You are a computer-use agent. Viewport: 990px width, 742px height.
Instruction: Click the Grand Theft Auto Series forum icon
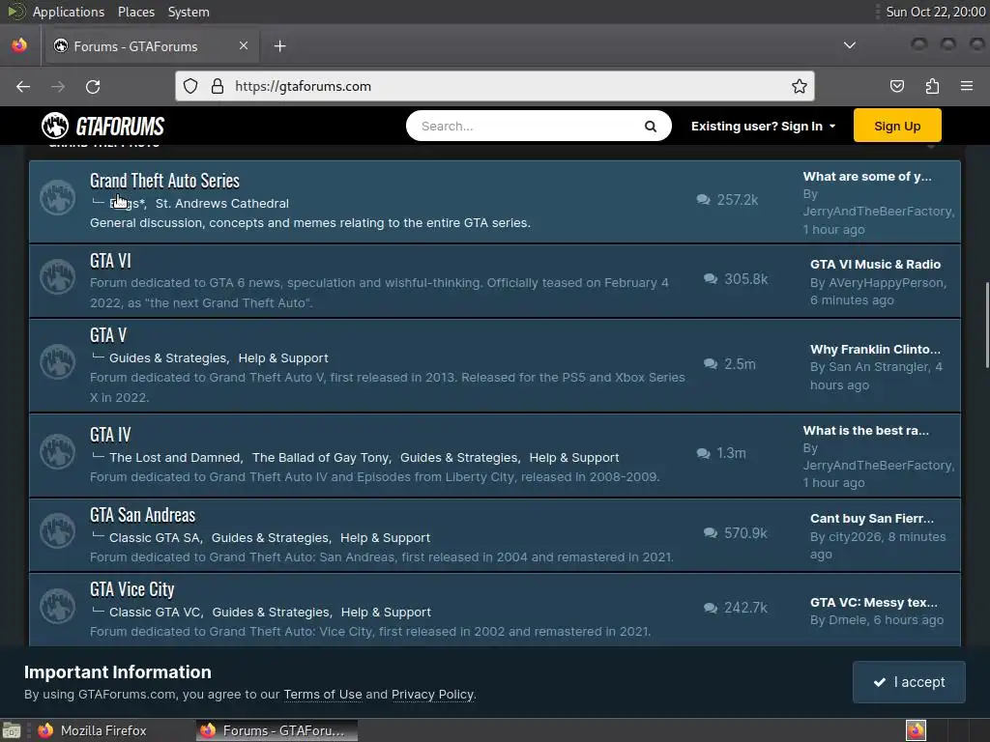(x=57, y=198)
